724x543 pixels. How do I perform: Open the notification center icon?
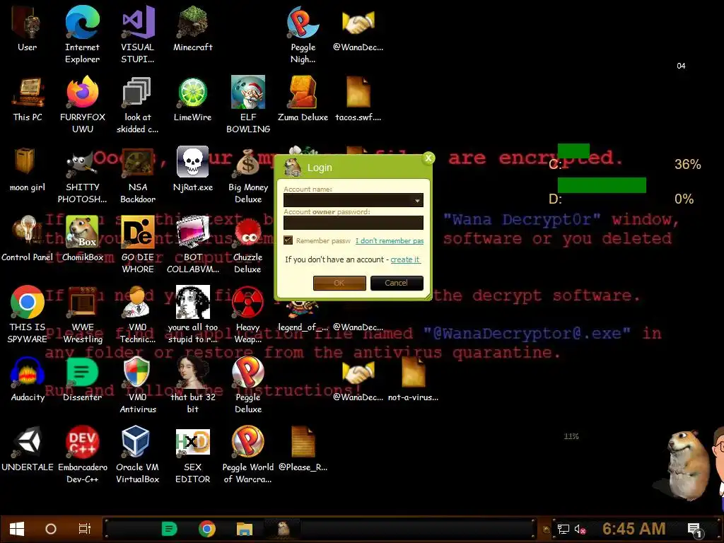(694, 530)
